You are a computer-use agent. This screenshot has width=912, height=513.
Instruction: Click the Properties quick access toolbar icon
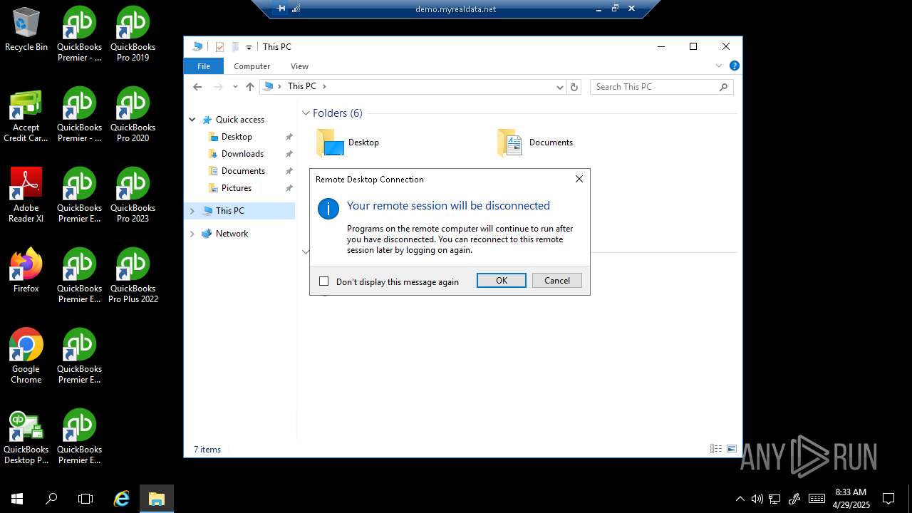[219, 47]
